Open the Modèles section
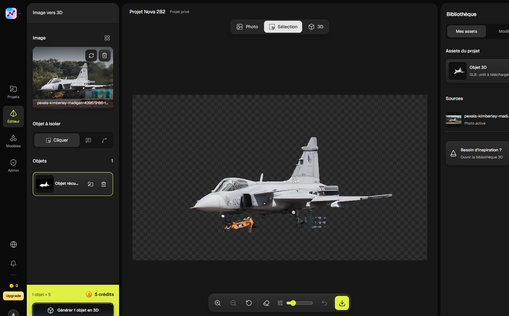This screenshot has width=509, height=316. 13,141
